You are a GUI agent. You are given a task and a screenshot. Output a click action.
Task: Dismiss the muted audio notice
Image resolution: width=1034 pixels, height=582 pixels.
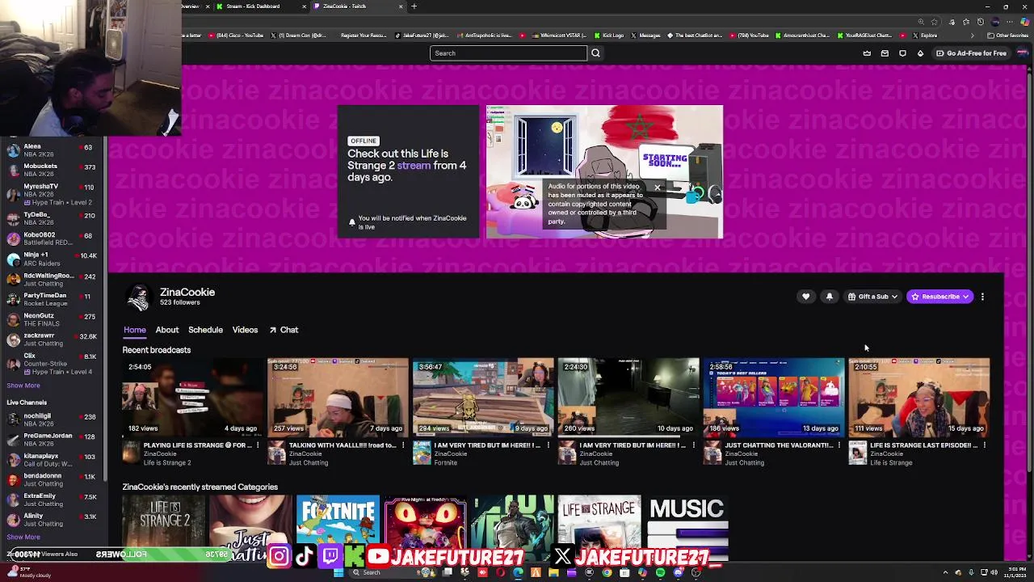pyautogui.click(x=657, y=188)
